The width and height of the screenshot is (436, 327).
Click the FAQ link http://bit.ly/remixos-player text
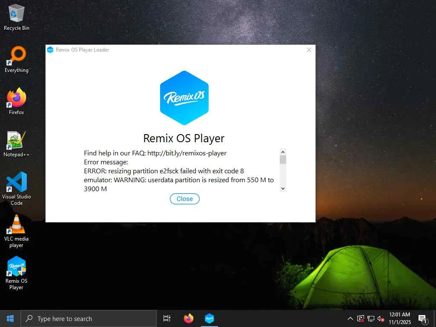coord(187,153)
